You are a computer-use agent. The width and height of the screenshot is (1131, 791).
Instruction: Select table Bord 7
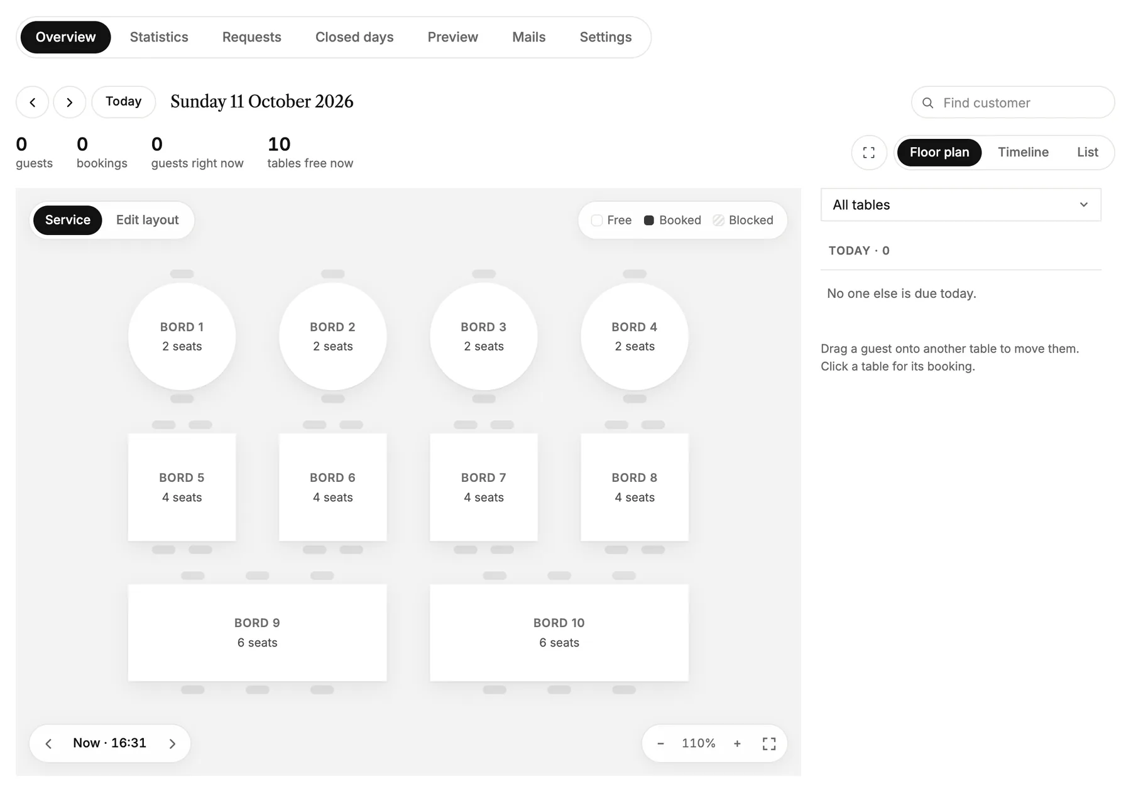[x=484, y=488]
